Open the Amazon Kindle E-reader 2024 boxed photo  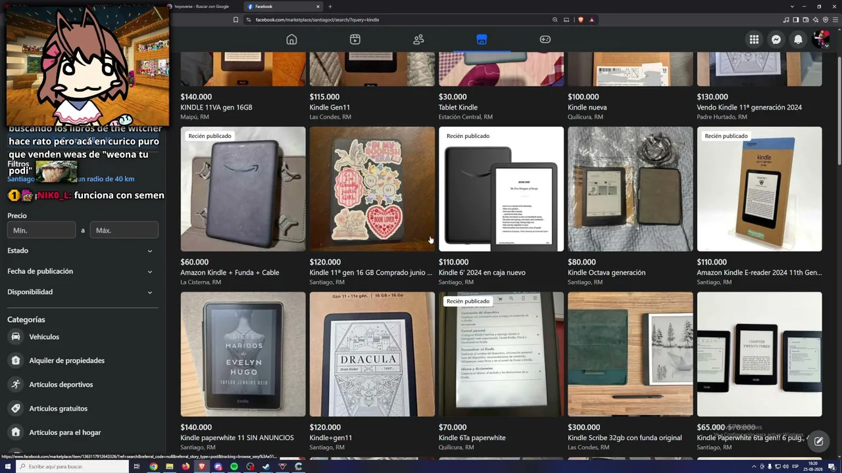tap(759, 189)
